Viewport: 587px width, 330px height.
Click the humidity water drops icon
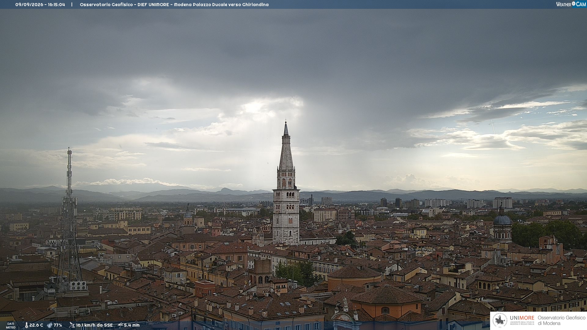coord(50,325)
